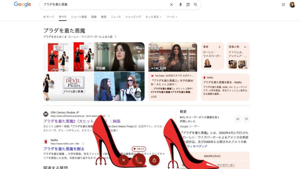
Task: Open the Disney+ 予告編 thumbnail
Action: (119, 57)
